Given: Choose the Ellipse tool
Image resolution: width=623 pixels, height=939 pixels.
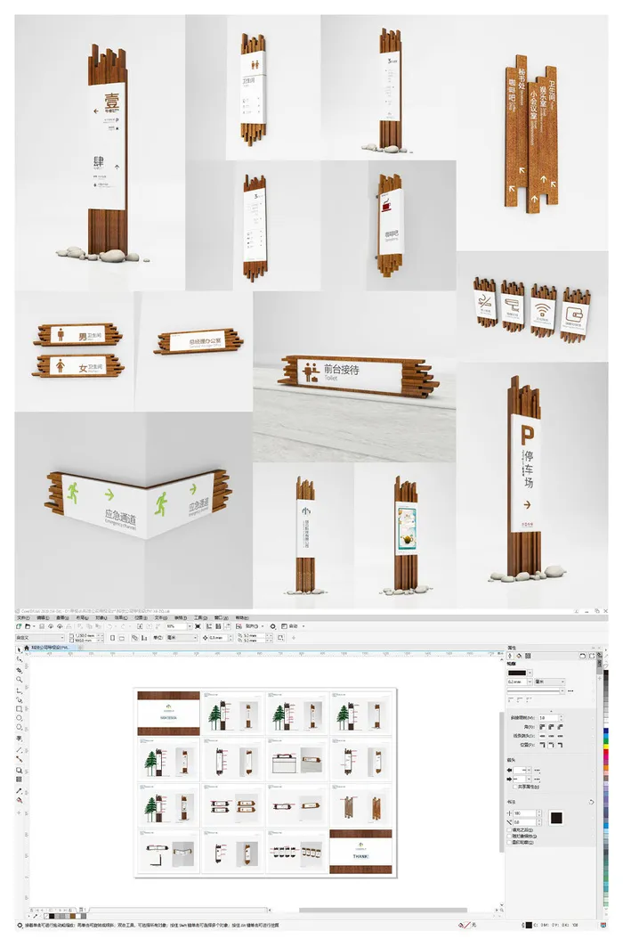Looking at the screenshot, I should click(20, 719).
